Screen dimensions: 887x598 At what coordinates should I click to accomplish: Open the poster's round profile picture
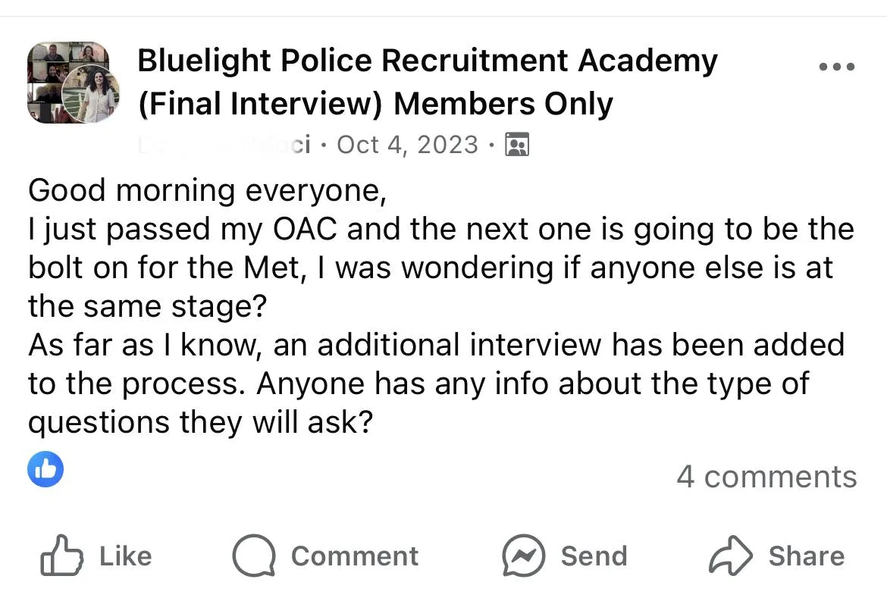click(90, 94)
